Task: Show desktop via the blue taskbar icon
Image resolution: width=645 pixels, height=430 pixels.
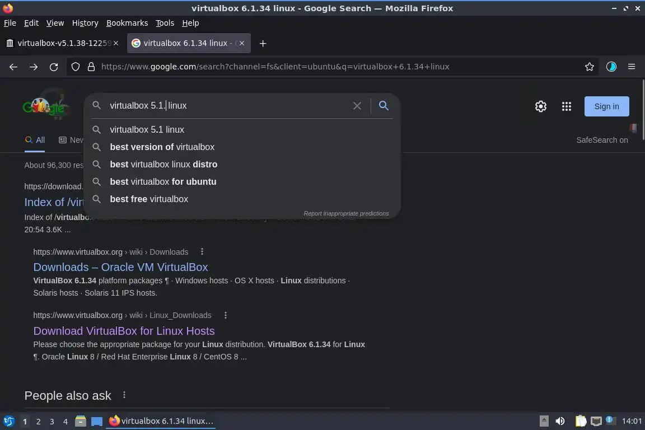Action: 97,421
